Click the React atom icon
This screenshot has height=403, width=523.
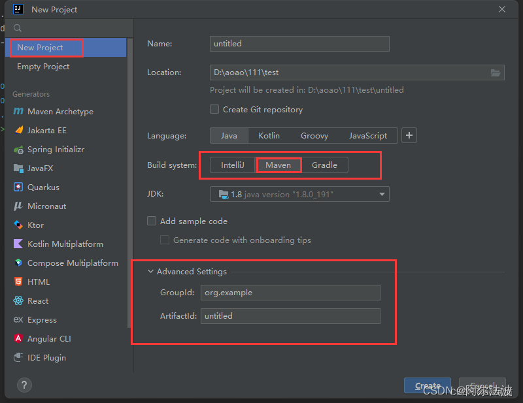click(18, 300)
